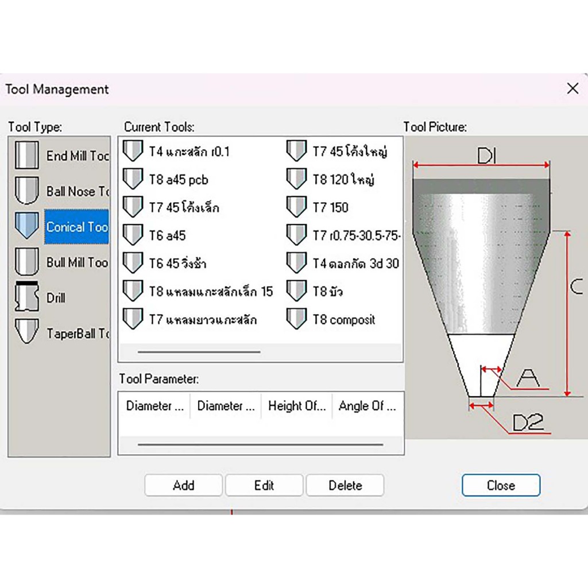
Task: Click the Height Of column header
Action: tap(297, 406)
